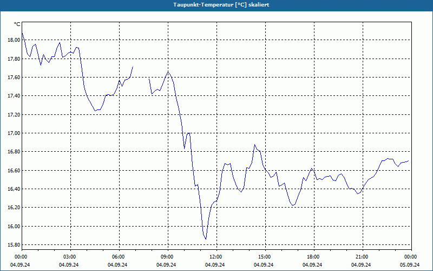Select the '15,80' y-axis value
The height and width of the screenshot is (271, 433).
(15, 245)
